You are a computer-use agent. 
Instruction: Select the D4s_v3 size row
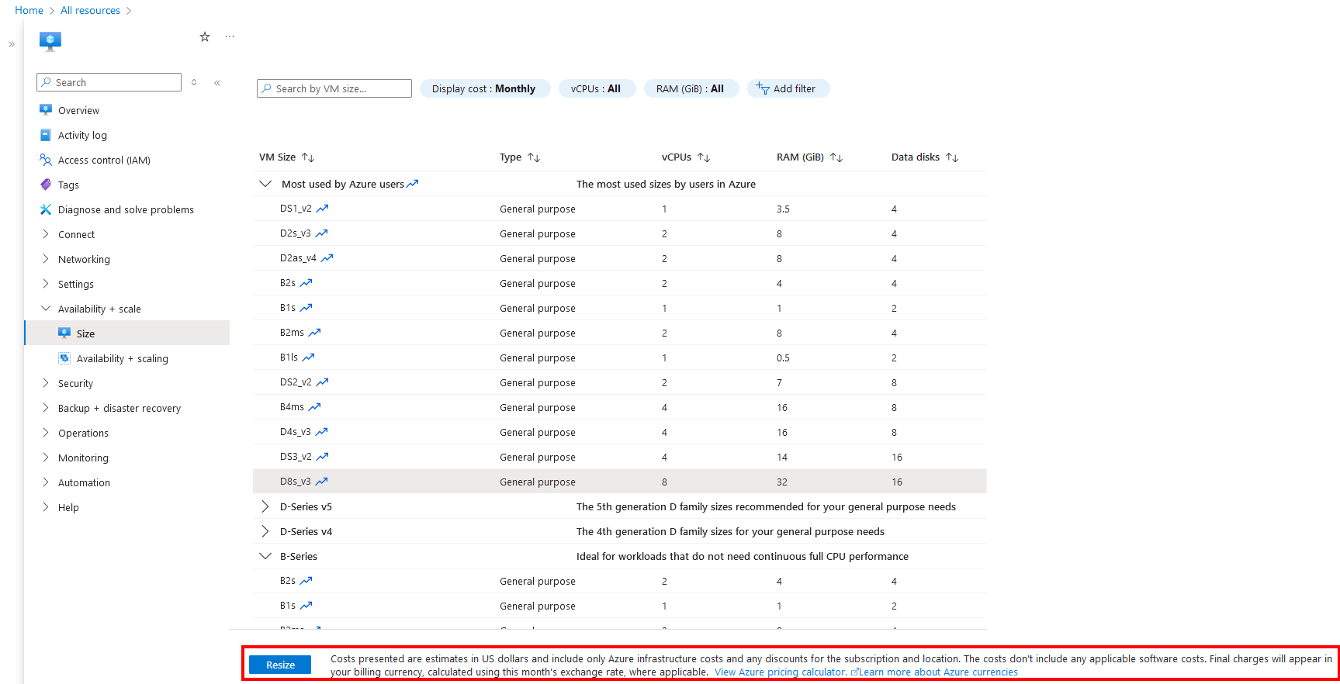pyautogui.click(x=619, y=432)
